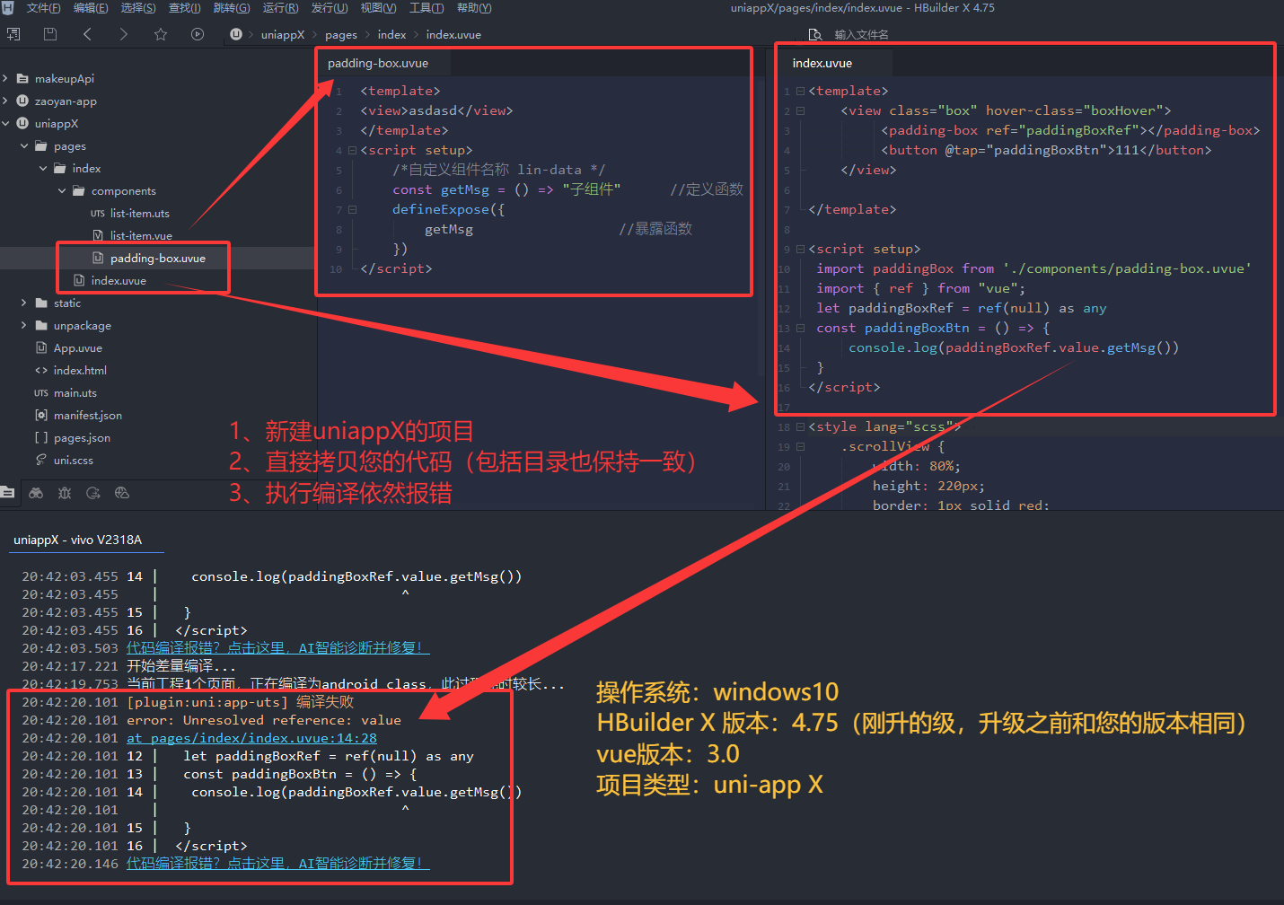Open the 发行(U) menu
1284x905 pixels.
click(x=330, y=8)
